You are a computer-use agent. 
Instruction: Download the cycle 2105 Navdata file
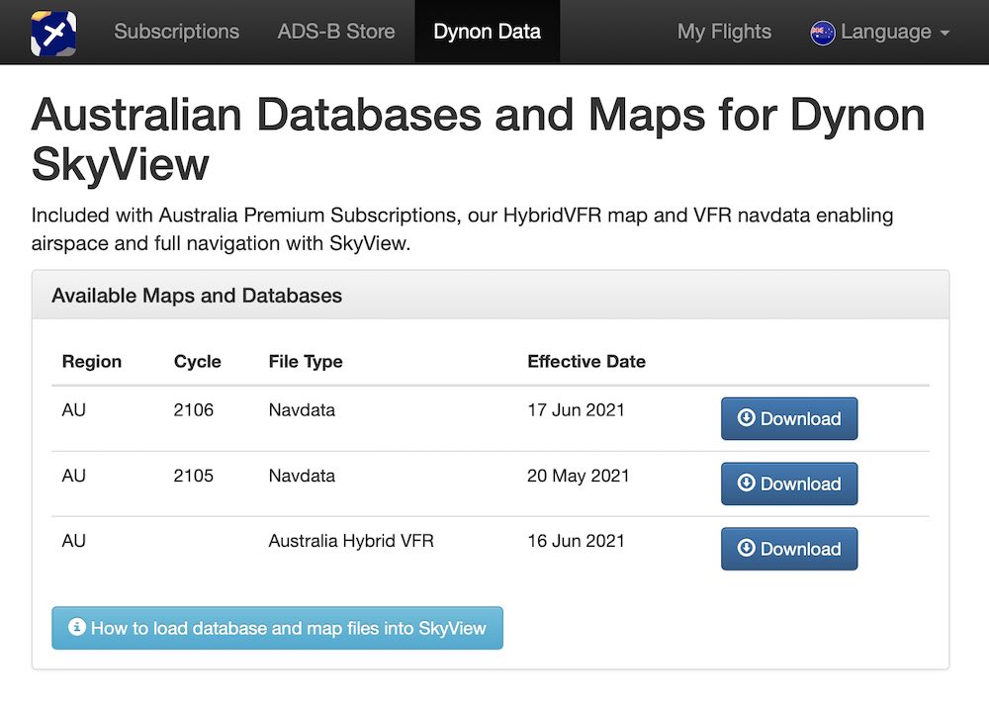(789, 483)
